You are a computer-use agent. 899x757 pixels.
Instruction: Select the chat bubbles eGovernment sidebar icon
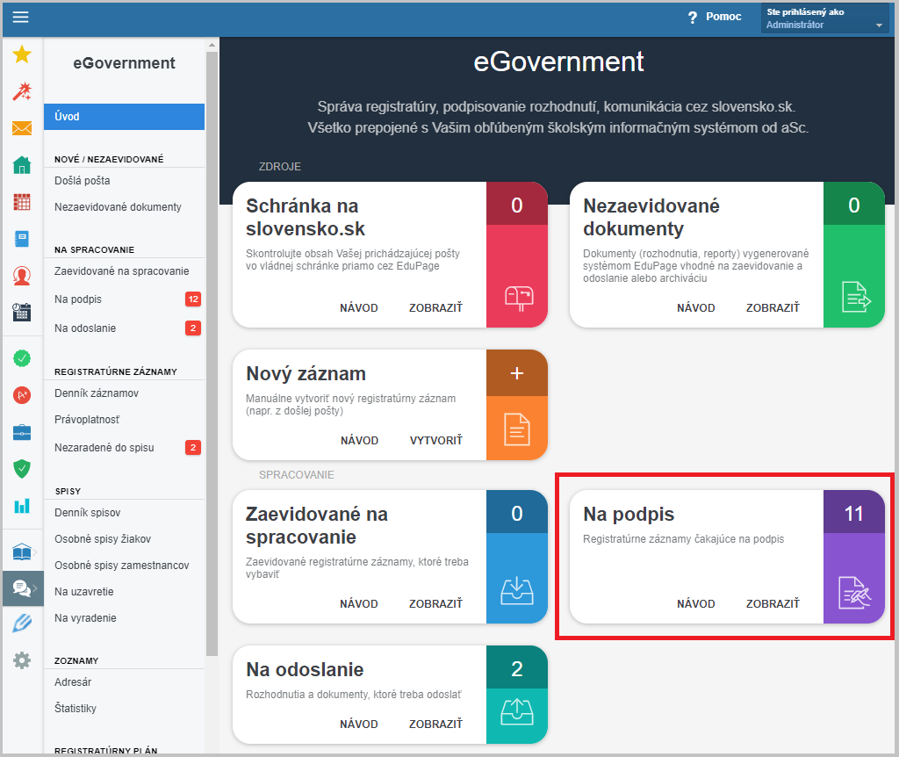click(23, 588)
